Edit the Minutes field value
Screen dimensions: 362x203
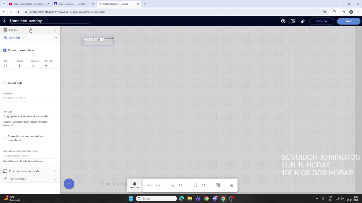36,66
